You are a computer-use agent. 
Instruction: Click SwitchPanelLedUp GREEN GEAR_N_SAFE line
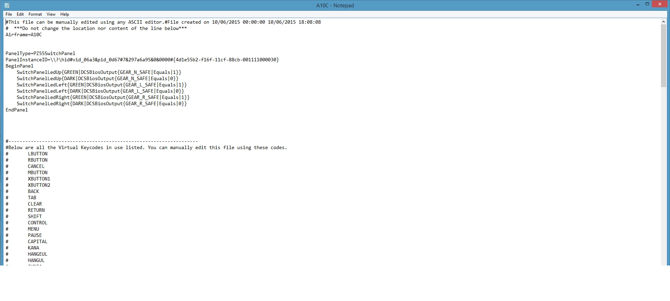[99, 72]
